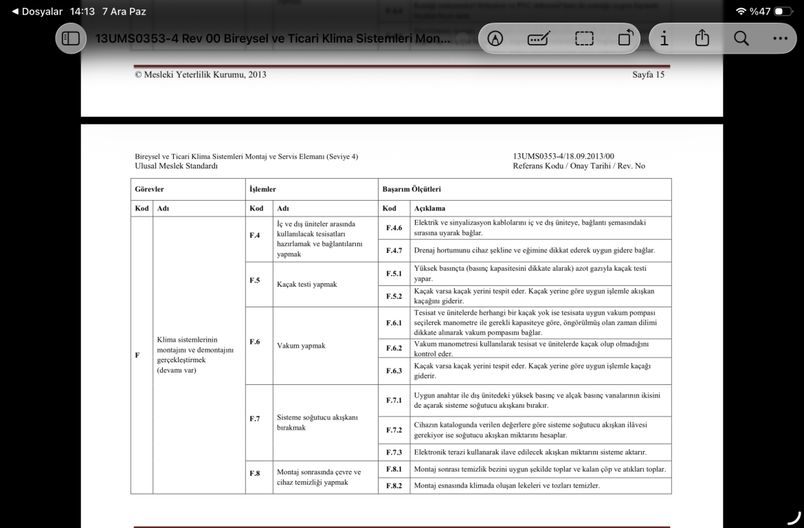Tap the Wi-Fi status icon
The height and width of the screenshot is (528, 804).
pyautogui.click(x=741, y=12)
